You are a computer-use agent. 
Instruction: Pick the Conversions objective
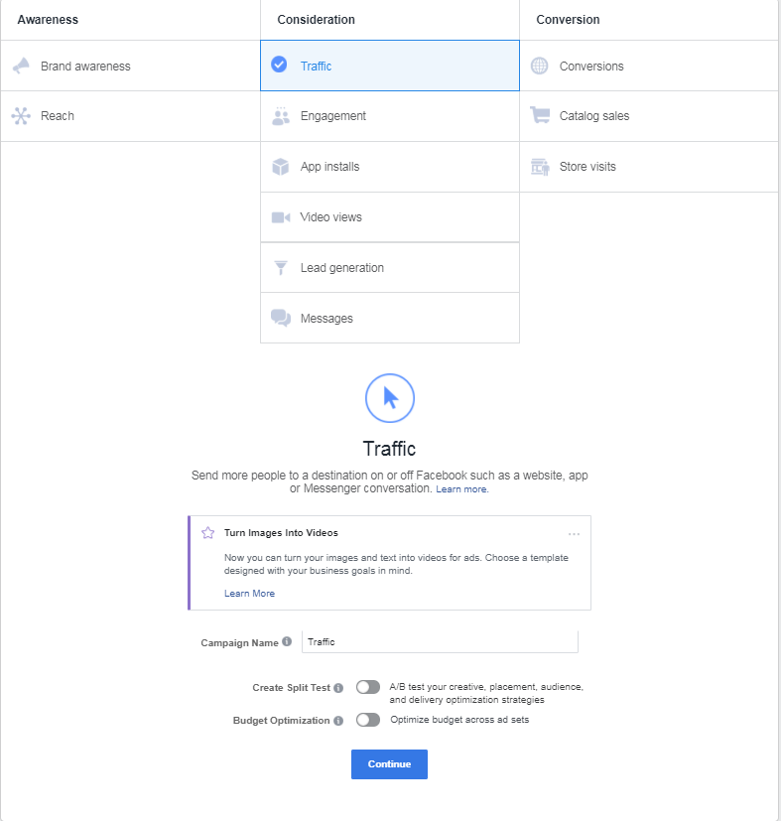pos(649,66)
